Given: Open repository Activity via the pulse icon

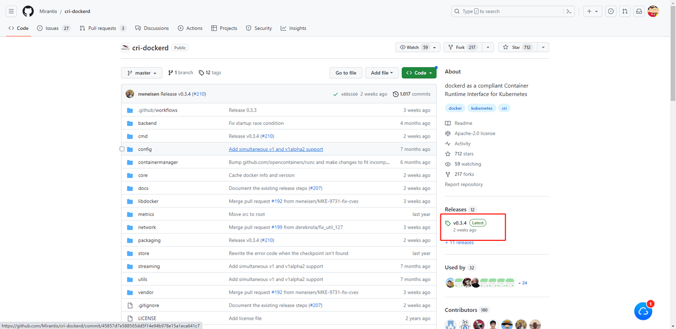Looking at the screenshot, I should (x=447, y=143).
